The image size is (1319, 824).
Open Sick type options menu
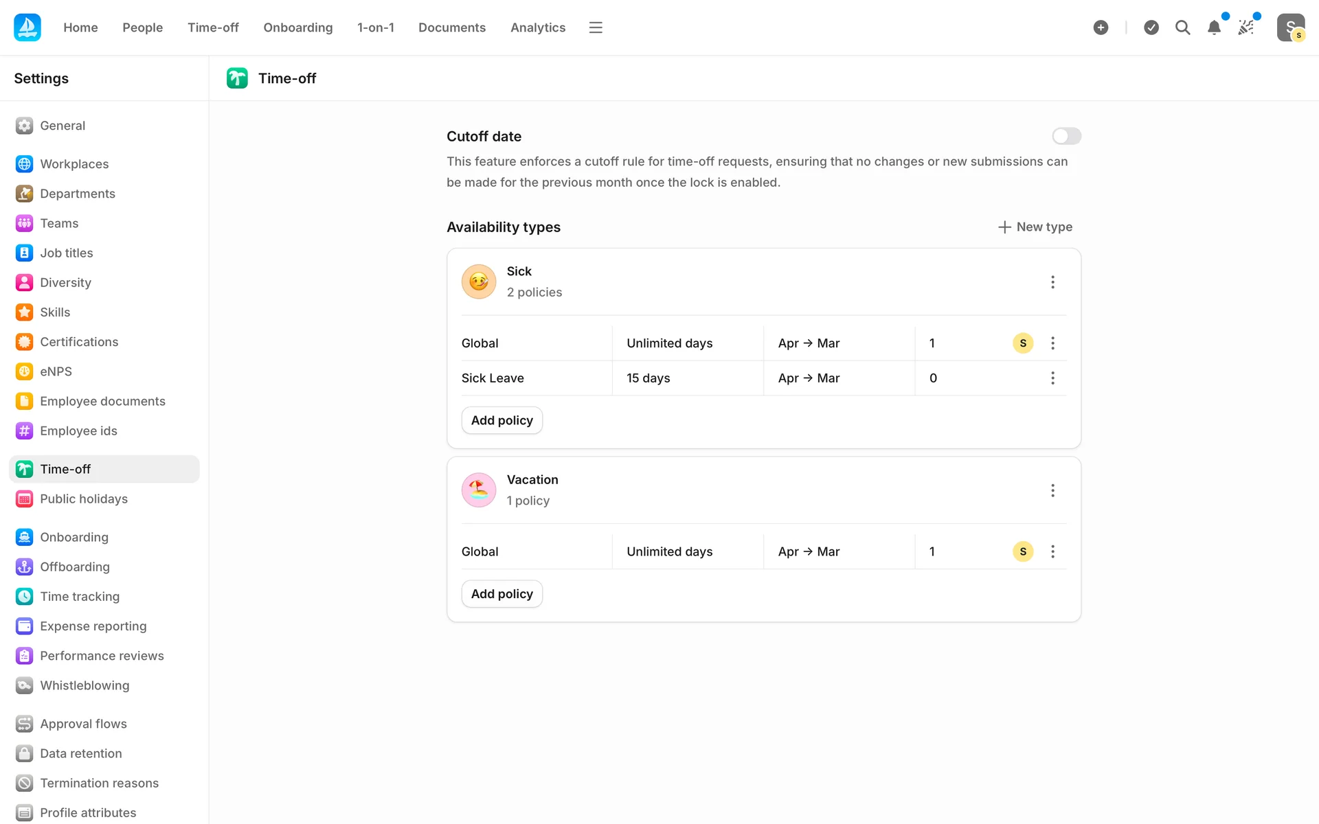tap(1052, 282)
